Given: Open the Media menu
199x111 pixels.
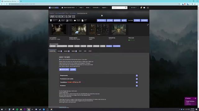Looking at the screenshot, I should pos(88,8).
